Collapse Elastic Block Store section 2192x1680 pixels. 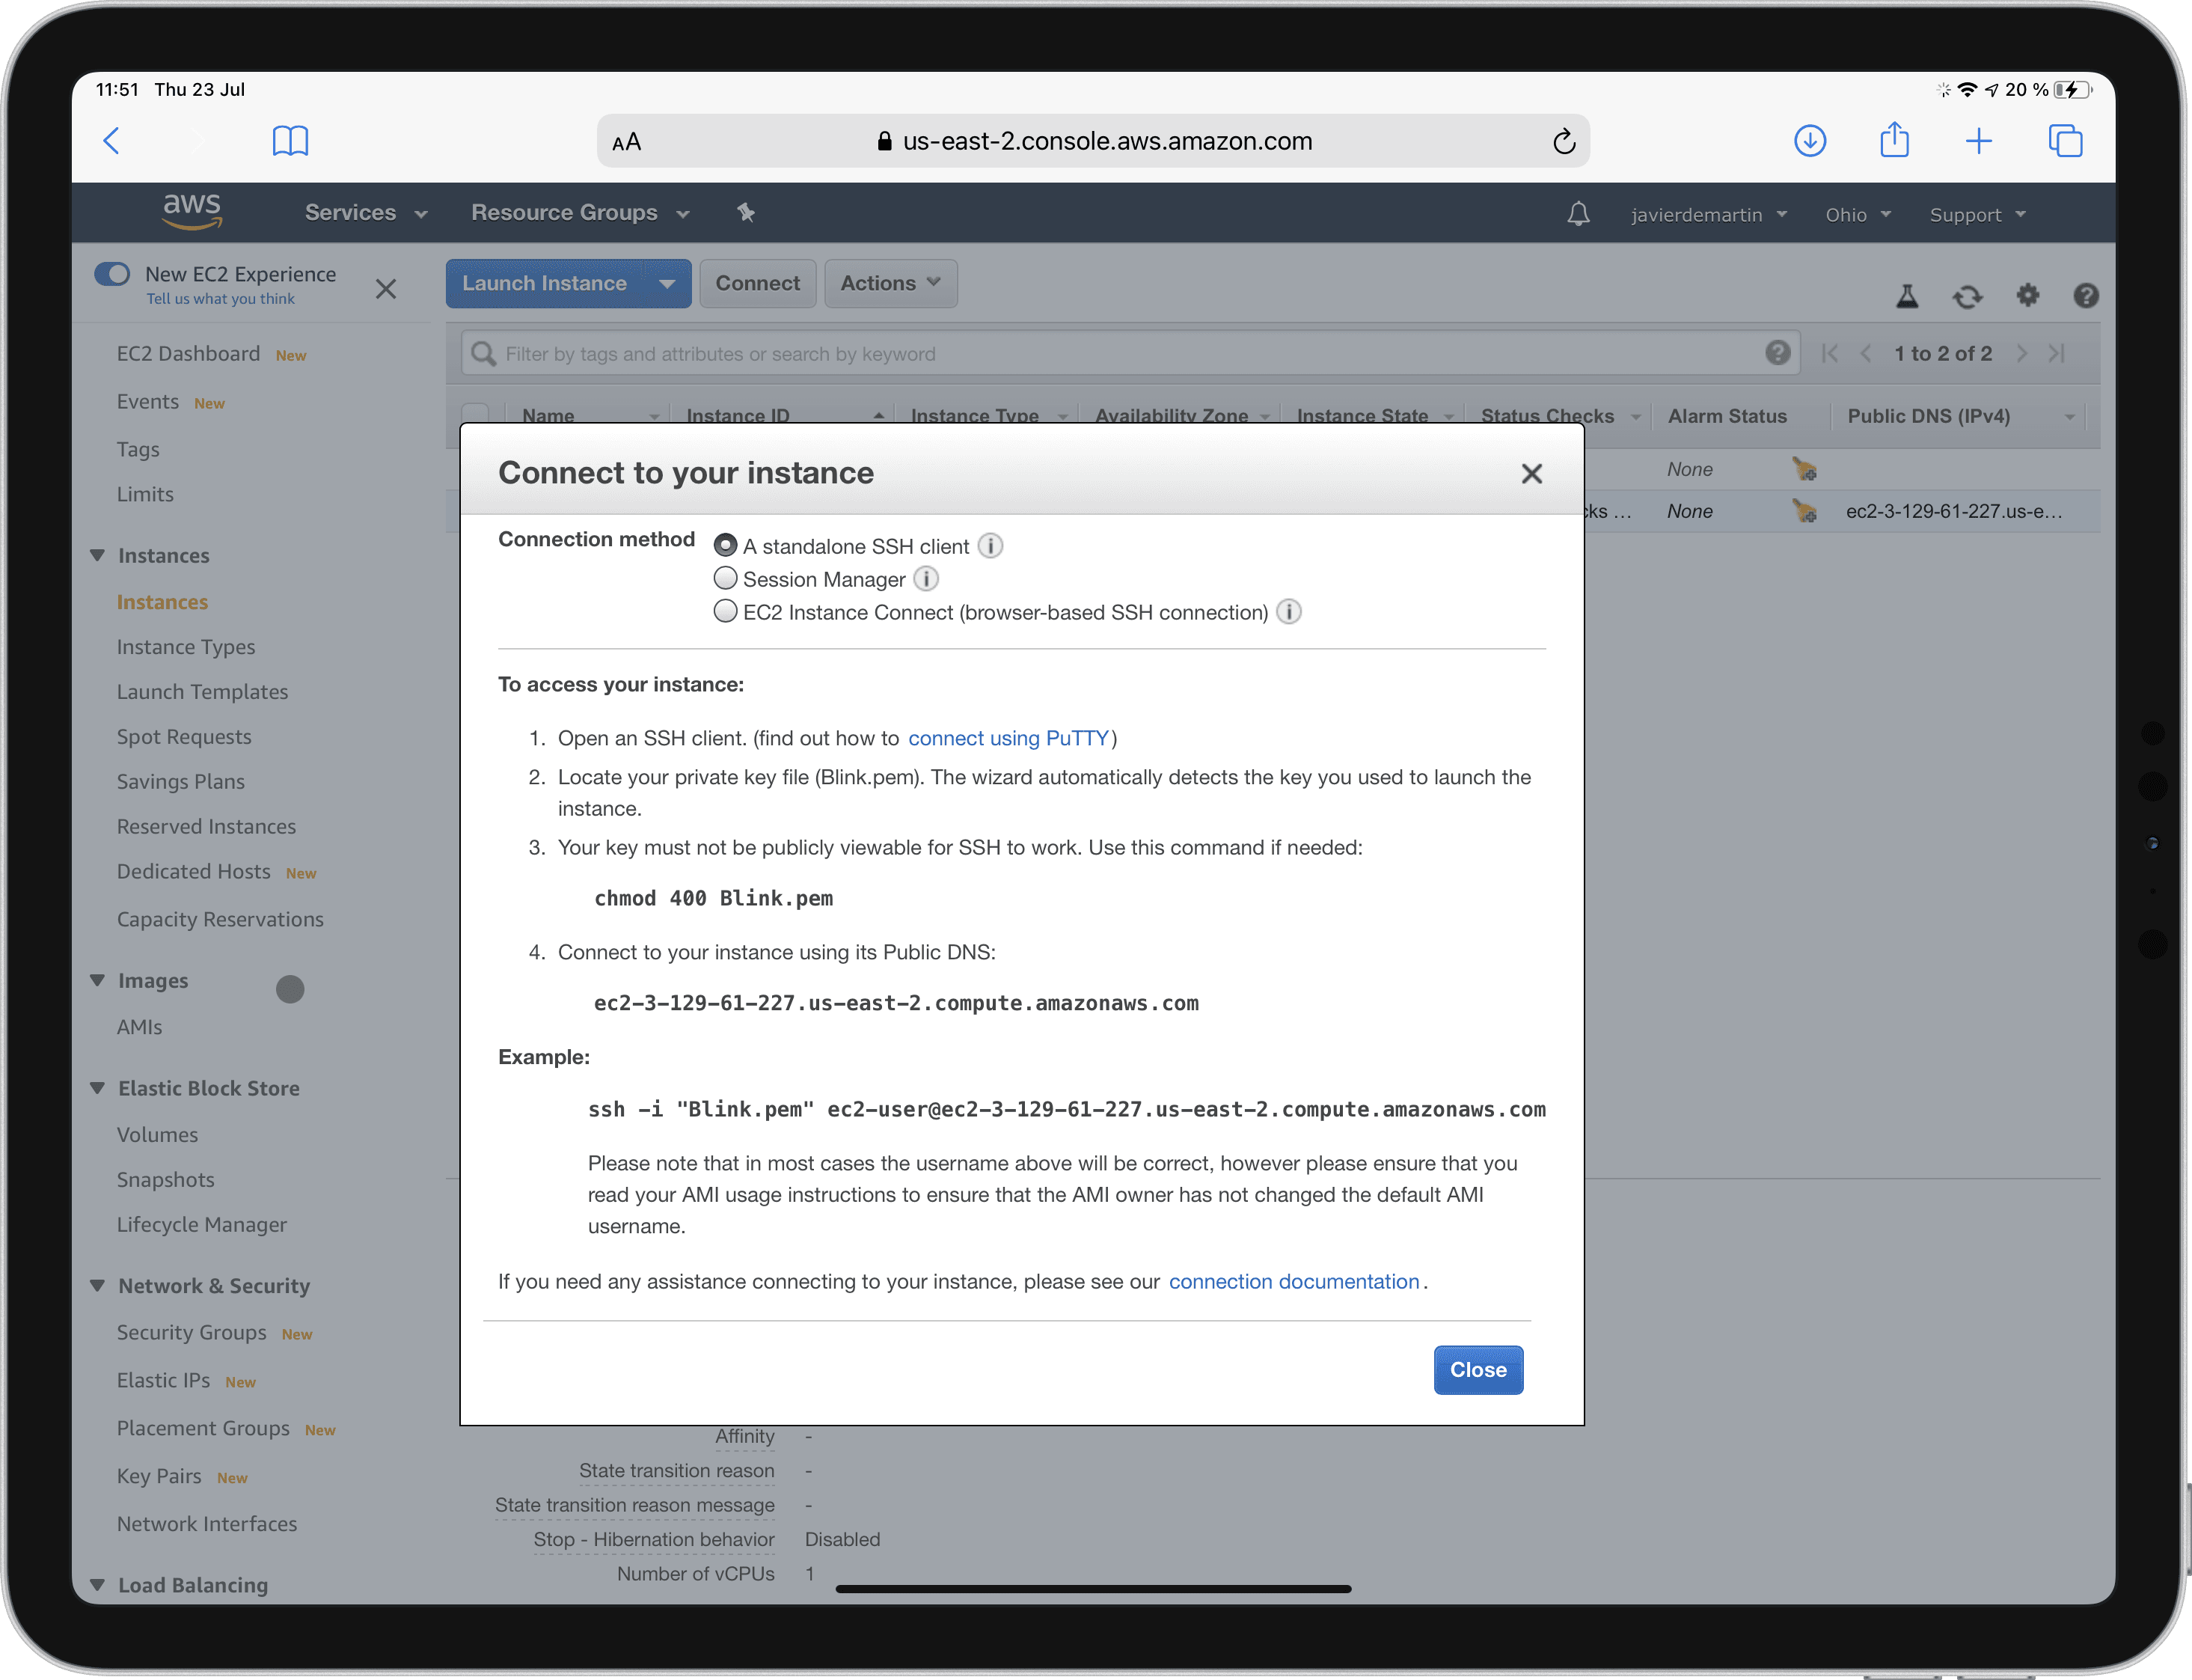[x=97, y=1088]
